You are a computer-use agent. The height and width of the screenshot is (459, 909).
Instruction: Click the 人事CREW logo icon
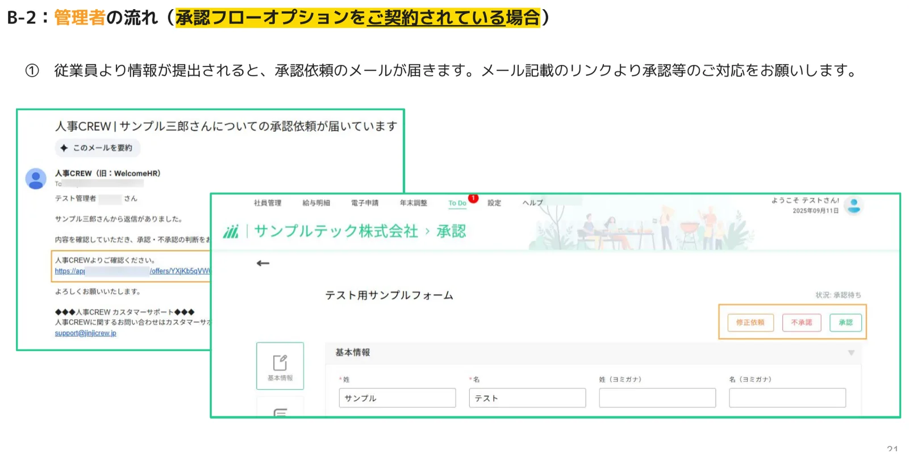[231, 232]
